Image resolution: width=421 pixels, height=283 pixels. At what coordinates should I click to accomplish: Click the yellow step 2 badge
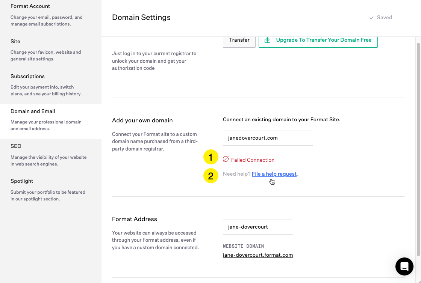pos(211,175)
